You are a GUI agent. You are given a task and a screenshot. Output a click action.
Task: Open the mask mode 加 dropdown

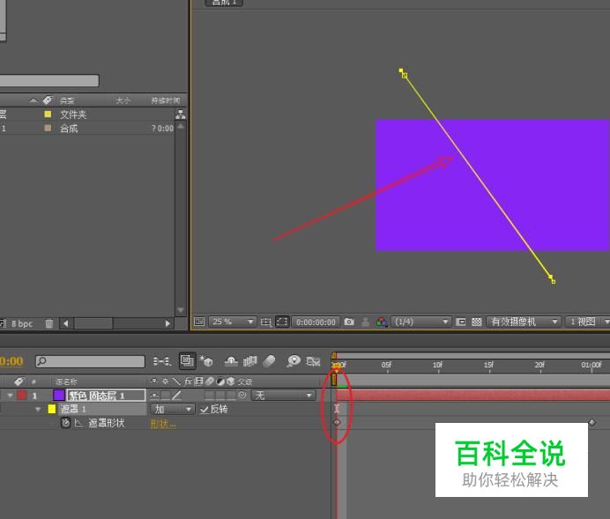click(x=173, y=409)
